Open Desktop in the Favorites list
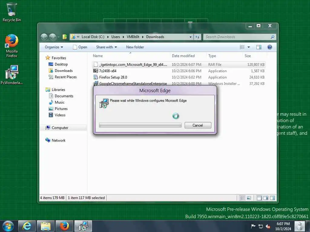The width and height of the screenshot is (310, 232). [58, 64]
